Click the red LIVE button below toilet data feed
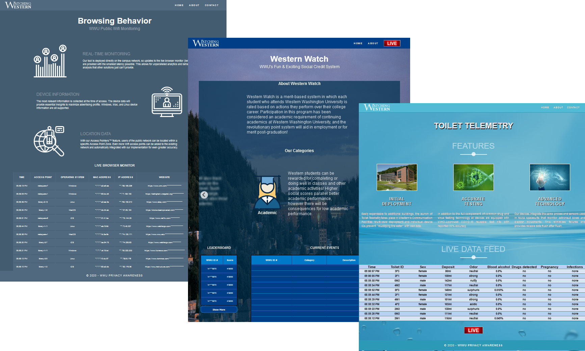This screenshot has height=351, width=585. [473, 330]
